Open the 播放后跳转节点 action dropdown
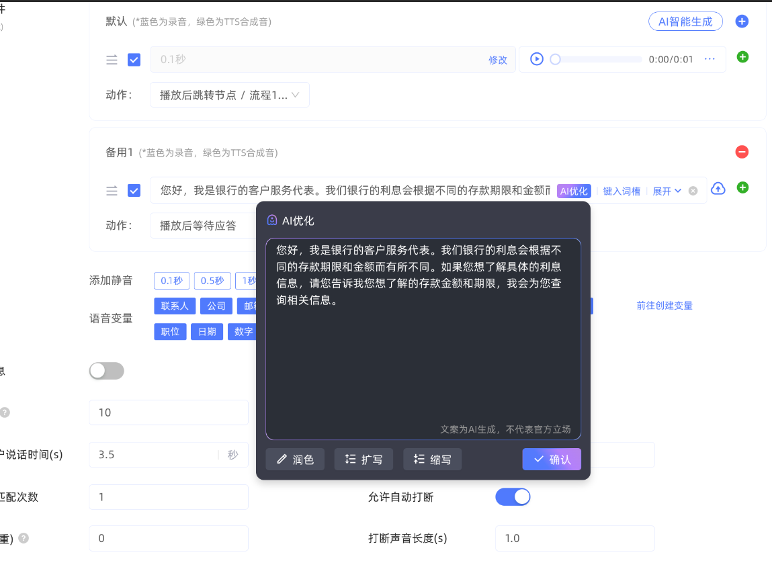The width and height of the screenshot is (772, 567). pos(229,95)
